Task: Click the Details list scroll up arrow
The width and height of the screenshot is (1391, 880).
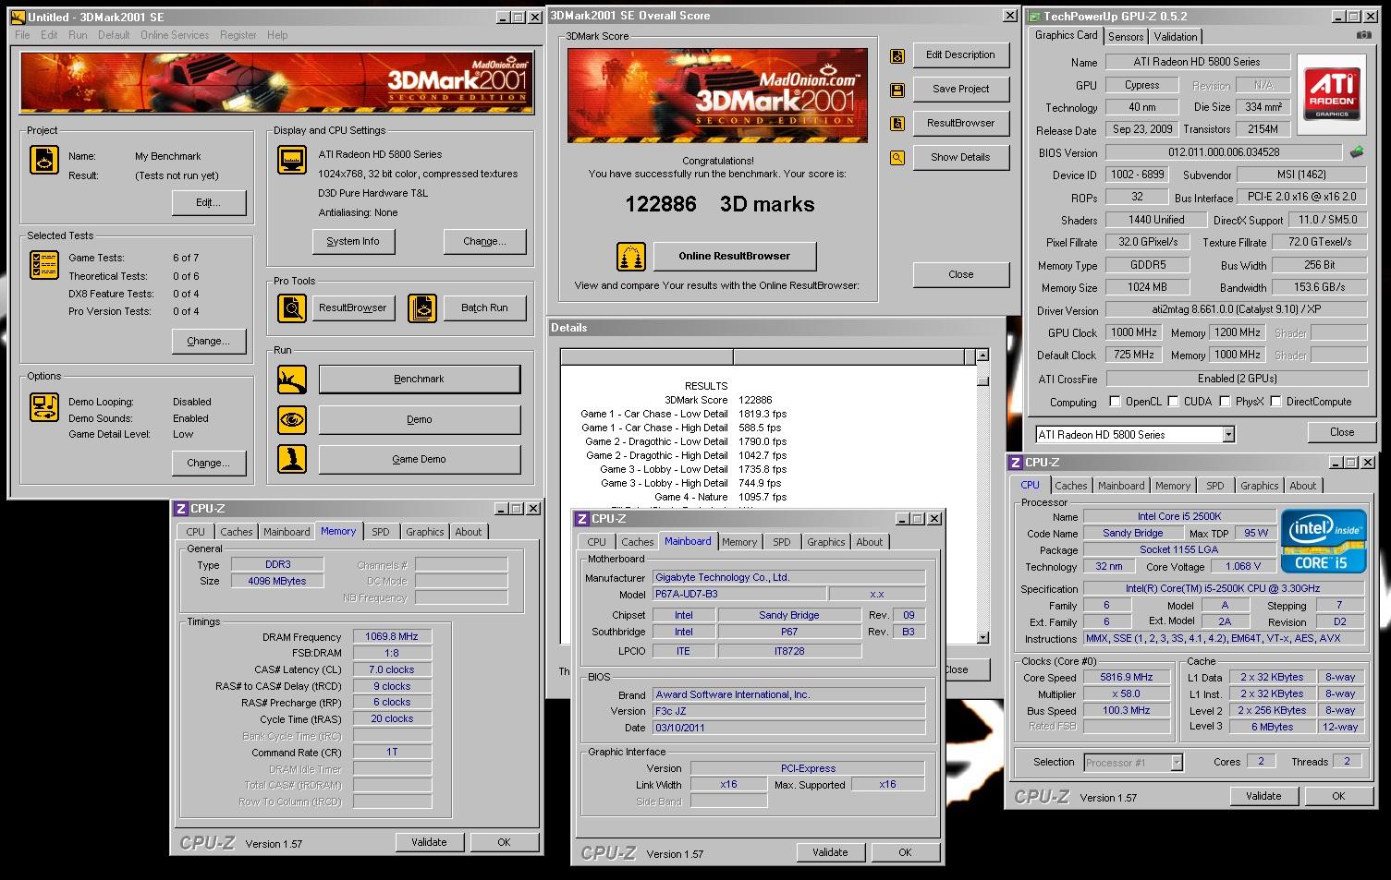Action: (x=982, y=356)
